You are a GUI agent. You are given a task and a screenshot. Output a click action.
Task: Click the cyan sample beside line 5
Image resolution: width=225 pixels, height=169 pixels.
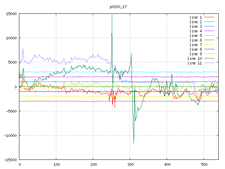coord(210,36)
